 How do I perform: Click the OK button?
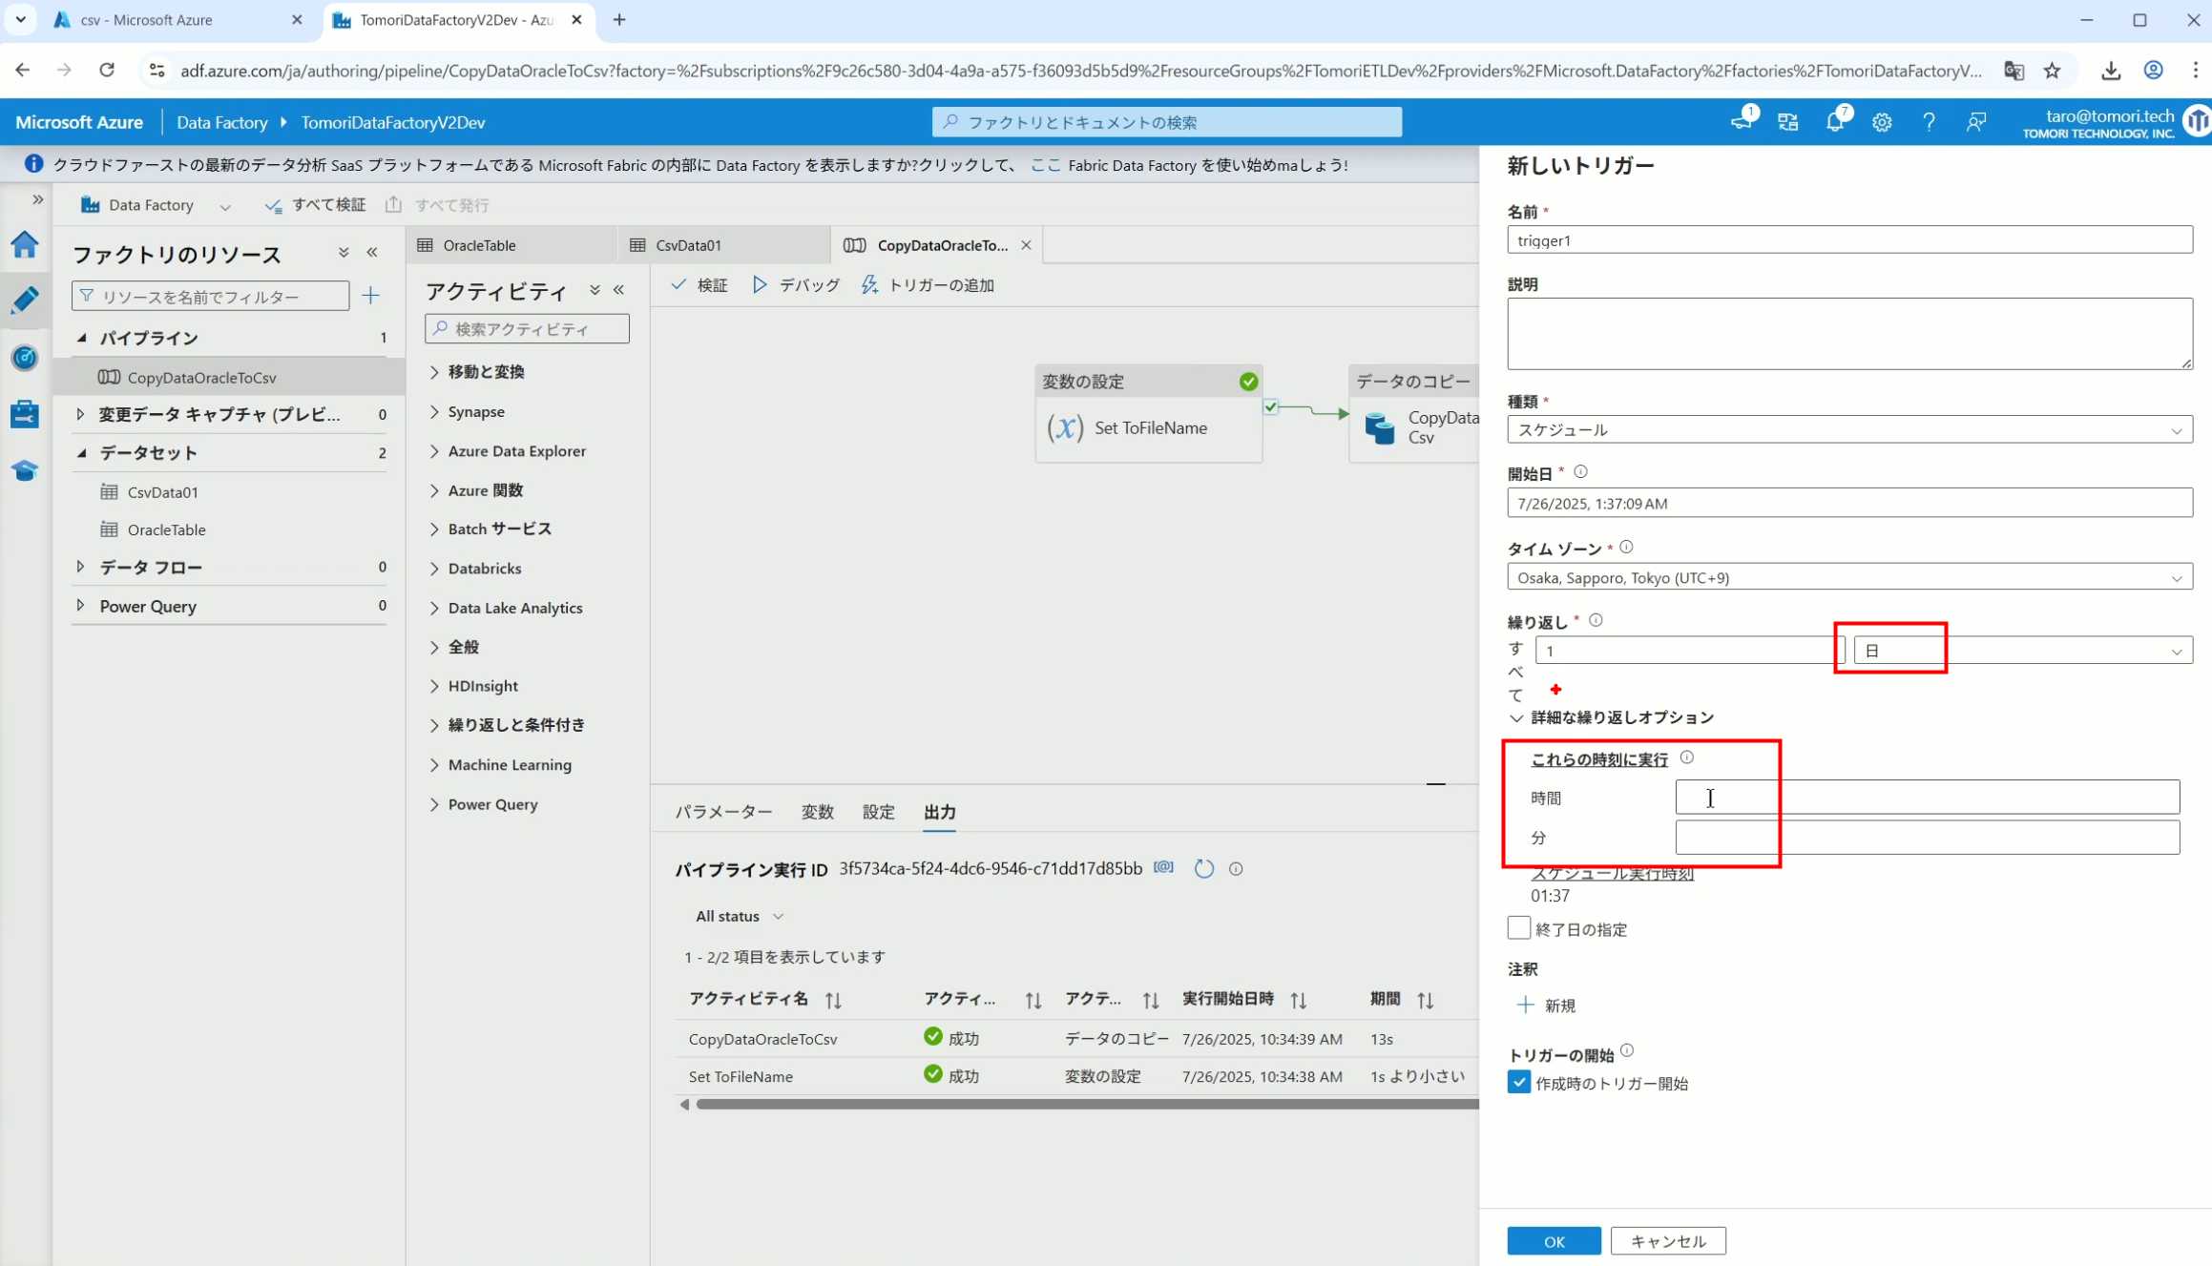tap(1554, 1241)
